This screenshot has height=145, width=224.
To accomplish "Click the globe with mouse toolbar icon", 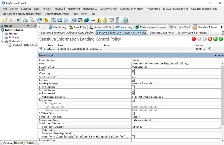I will pyautogui.click(x=39, y=20).
